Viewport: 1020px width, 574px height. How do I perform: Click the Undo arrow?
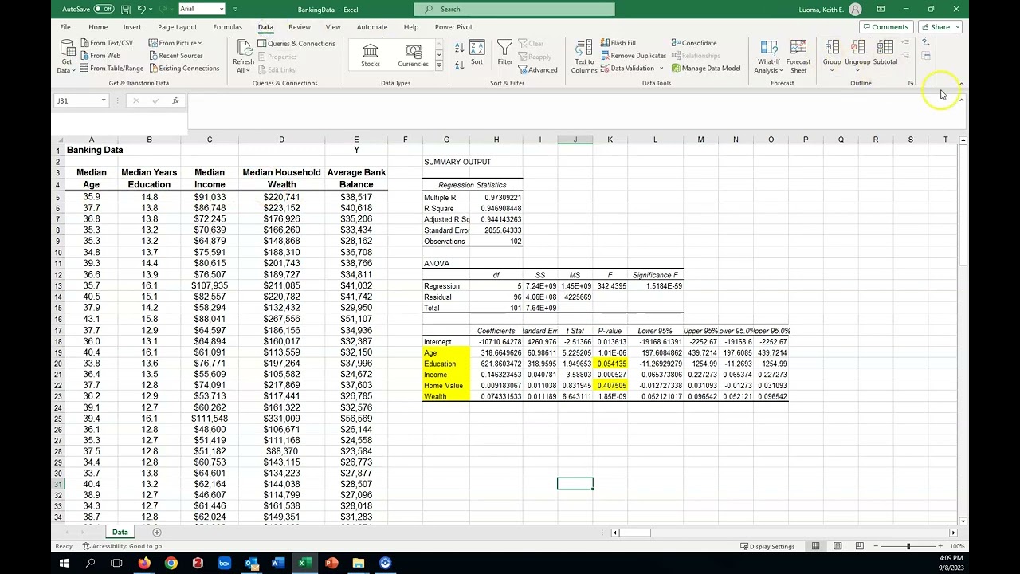click(141, 9)
